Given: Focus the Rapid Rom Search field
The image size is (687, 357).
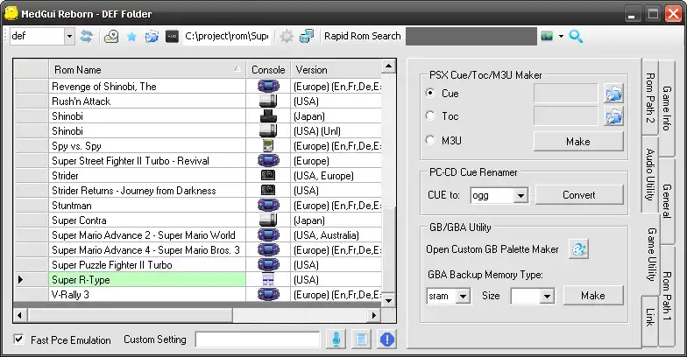Looking at the screenshot, I should tap(471, 37).
